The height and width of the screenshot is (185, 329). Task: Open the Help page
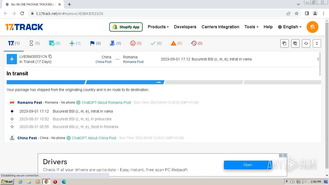[268, 27]
